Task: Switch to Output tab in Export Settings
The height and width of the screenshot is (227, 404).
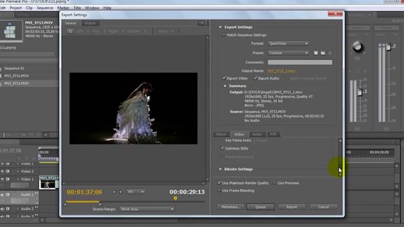Action: click(x=90, y=23)
